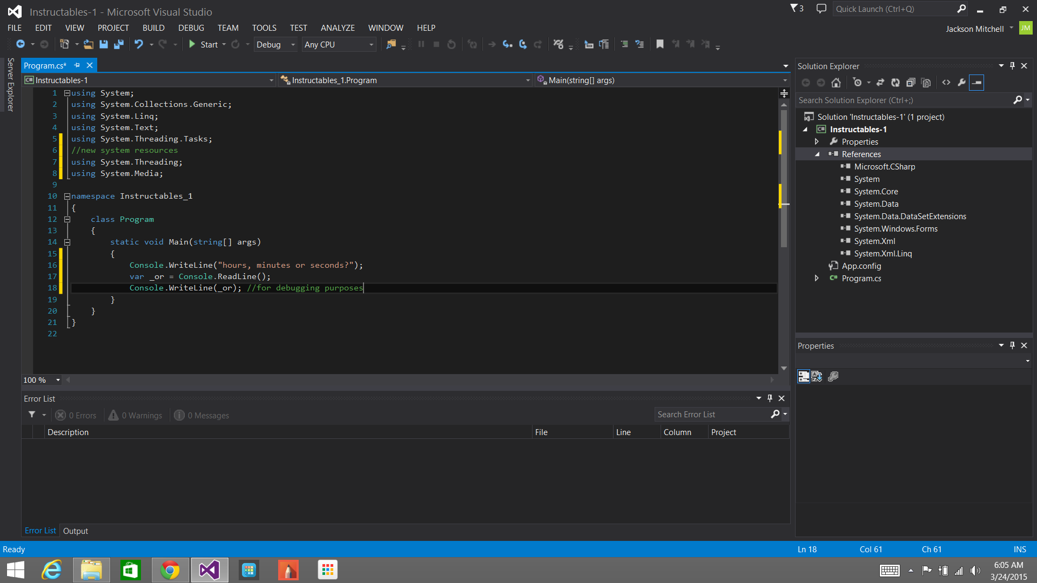Click the Step Into debug icon
Image resolution: width=1037 pixels, height=583 pixels.
(x=507, y=44)
